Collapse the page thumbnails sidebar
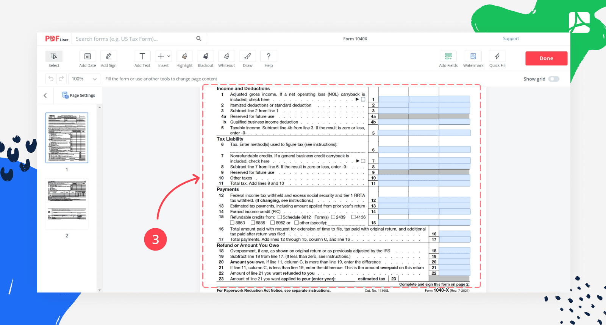606x325 pixels. [x=45, y=96]
